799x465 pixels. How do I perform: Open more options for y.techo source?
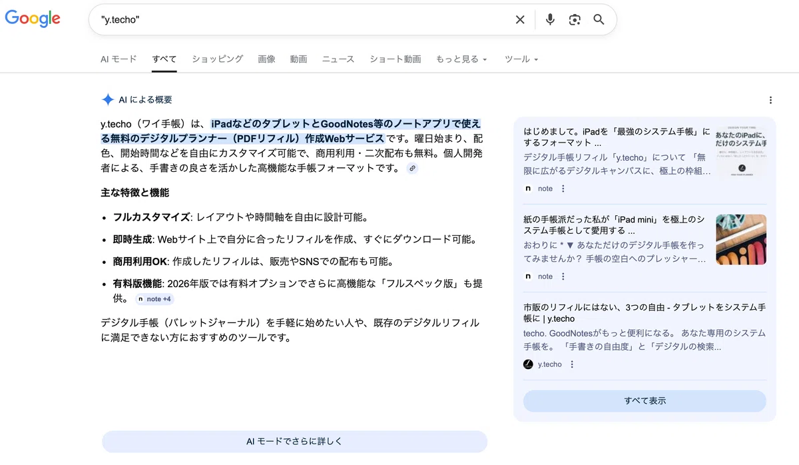[x=572, y=364]
